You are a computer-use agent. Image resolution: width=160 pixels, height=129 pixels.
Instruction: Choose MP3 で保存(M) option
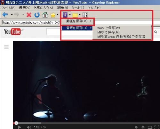point(108,32)
